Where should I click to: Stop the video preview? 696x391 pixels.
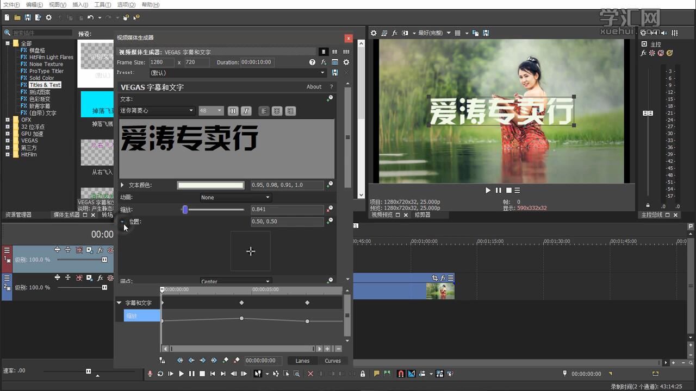tap(509, 191)
